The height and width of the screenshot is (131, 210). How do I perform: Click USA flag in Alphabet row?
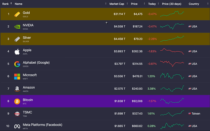(x=190, y=64)
